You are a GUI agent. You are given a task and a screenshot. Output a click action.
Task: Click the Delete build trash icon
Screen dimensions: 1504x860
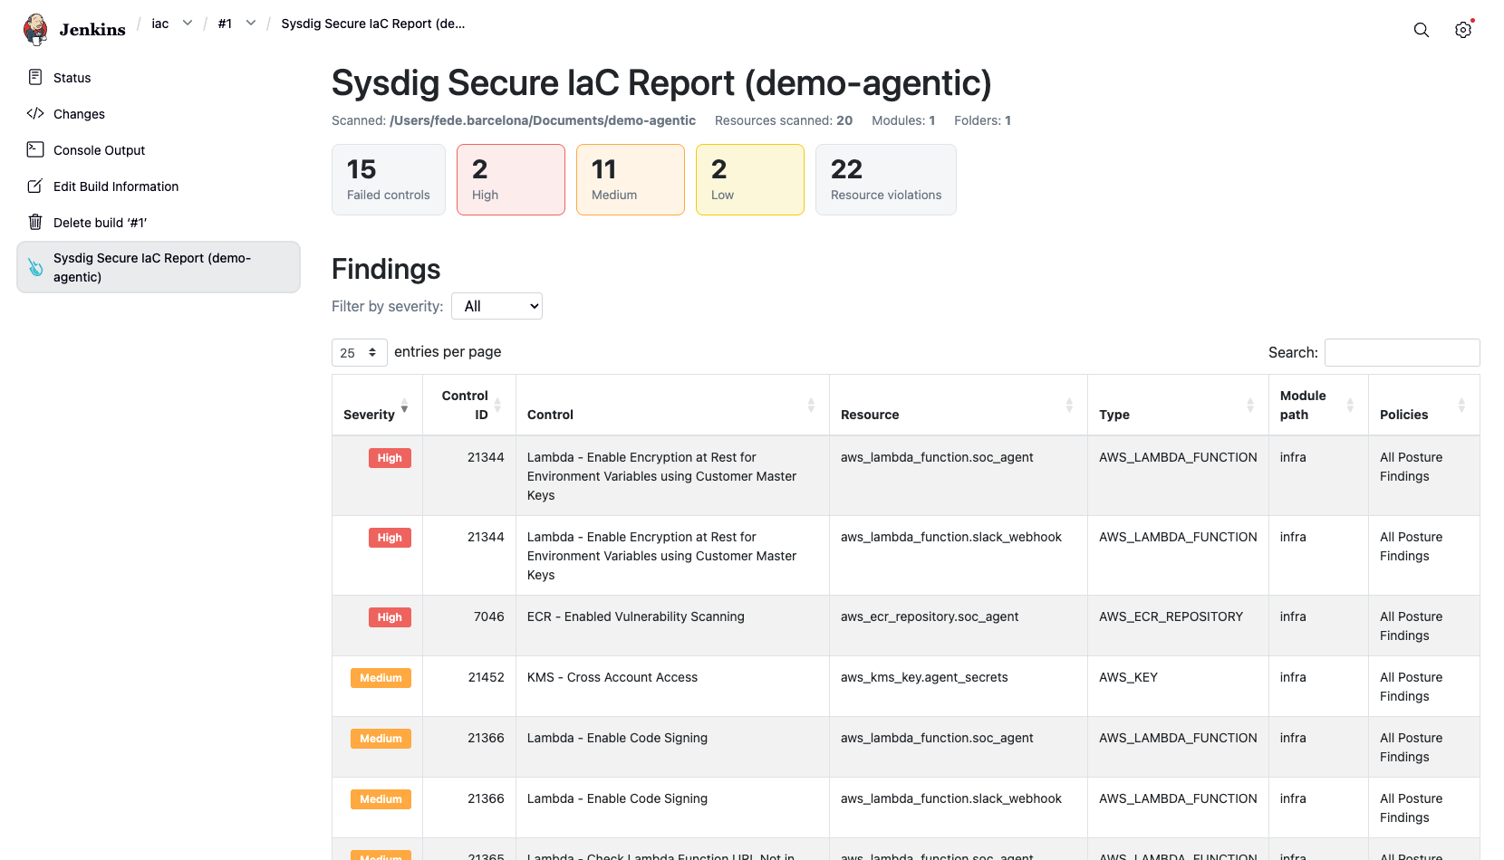35,222
